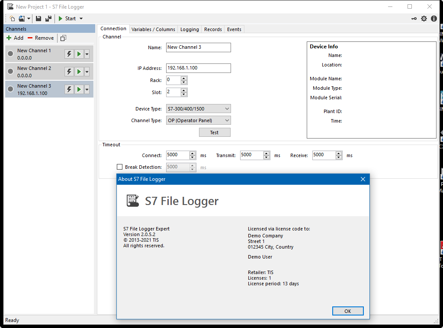Switch to the Connection tab
This screenshot has height=328, width=443.
(x=113, y=29)
